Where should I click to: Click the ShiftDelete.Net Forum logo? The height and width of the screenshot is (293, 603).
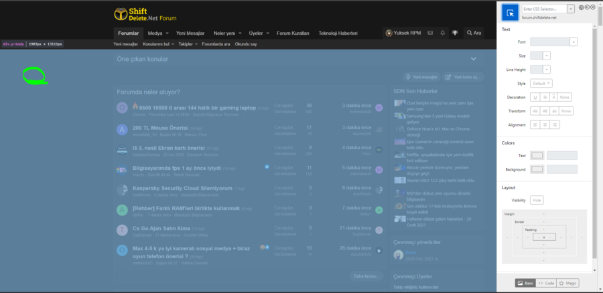tap(145, 14)
